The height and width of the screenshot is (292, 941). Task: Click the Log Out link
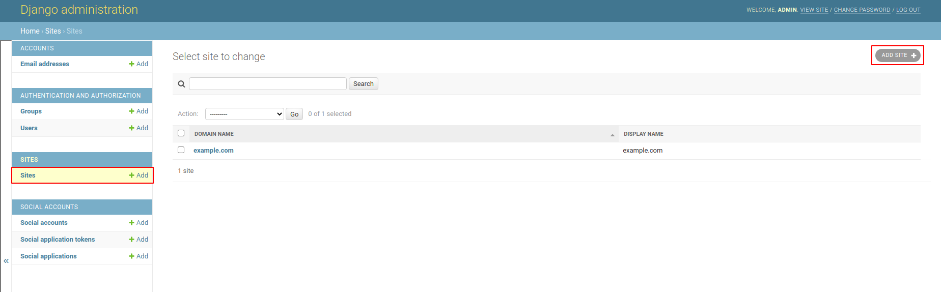point(908,10)
